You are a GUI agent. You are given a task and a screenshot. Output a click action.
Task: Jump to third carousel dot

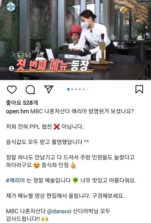click(x=76, y=89)
